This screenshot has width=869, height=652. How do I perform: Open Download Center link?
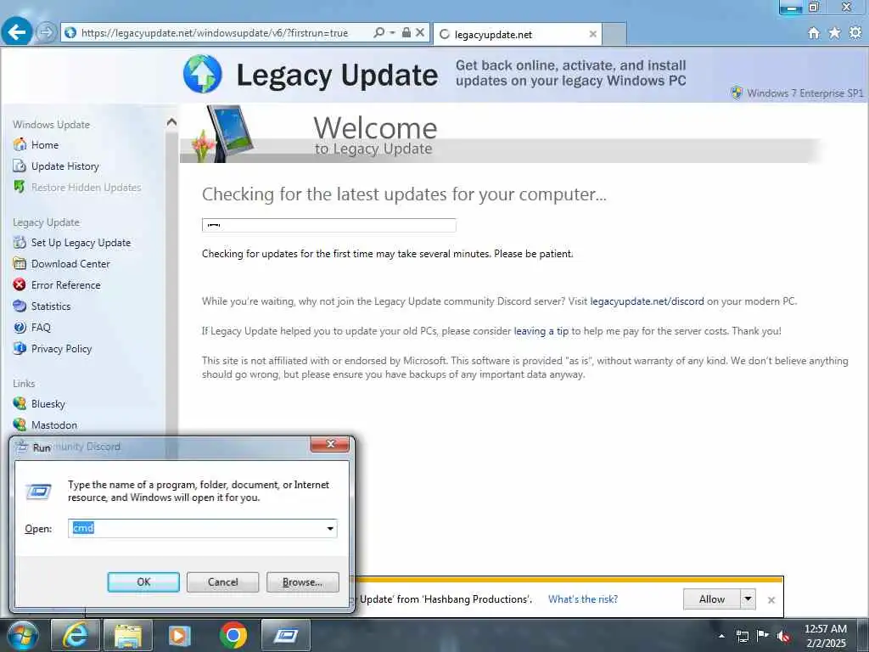(x=70, y=264)
